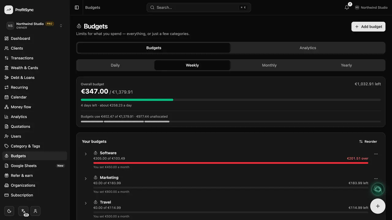The height and width of the screenshot is (220, 392).
Task: Open Wealth & Cards section
Action: pyautogui.click(x=35, y=68)
